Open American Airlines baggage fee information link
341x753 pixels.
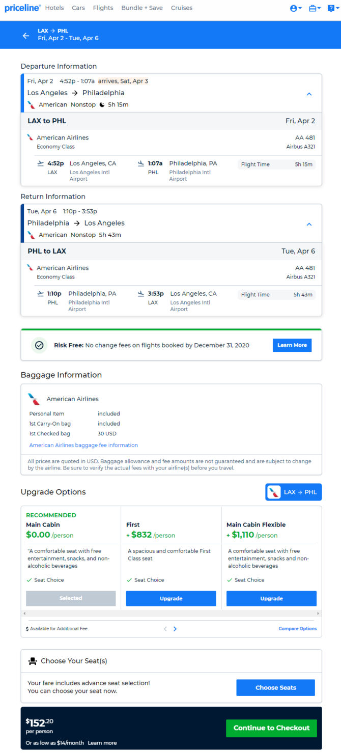[x=83, y=445]
